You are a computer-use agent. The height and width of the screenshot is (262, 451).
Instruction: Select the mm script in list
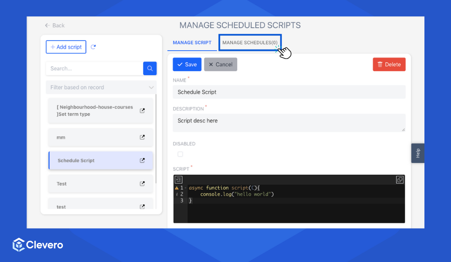(101, 137)
